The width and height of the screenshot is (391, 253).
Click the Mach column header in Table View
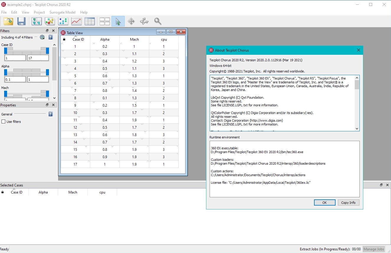pos(134,39)
